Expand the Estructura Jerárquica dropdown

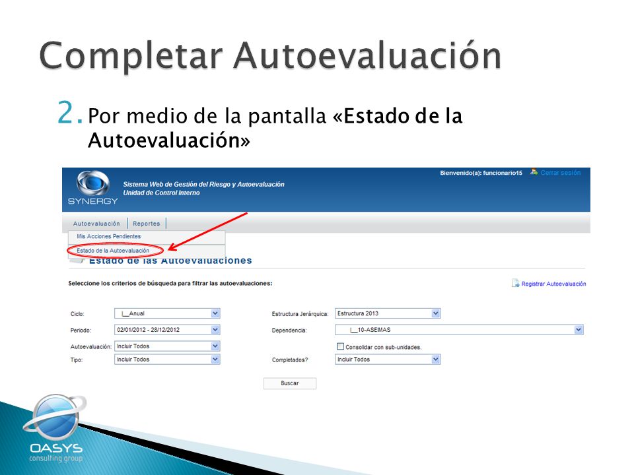click(x=388, y=313)
